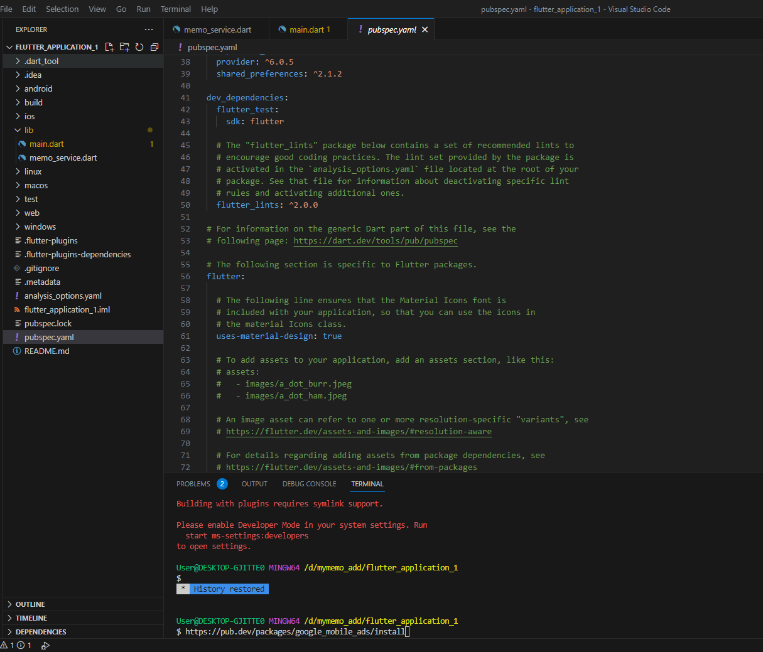This screenshot has width=763, height=652.
Task: Switch to the main.dart editor tab
Action: (x=308, y=29)
